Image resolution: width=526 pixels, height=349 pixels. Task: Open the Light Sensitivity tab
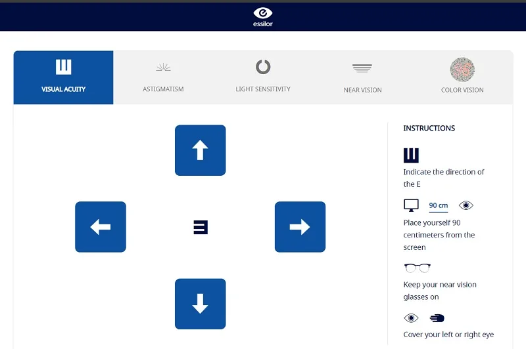(262, 77)
